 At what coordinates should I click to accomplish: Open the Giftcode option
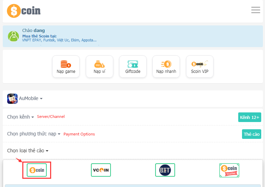pyautogui.click(x=133, y=66)
